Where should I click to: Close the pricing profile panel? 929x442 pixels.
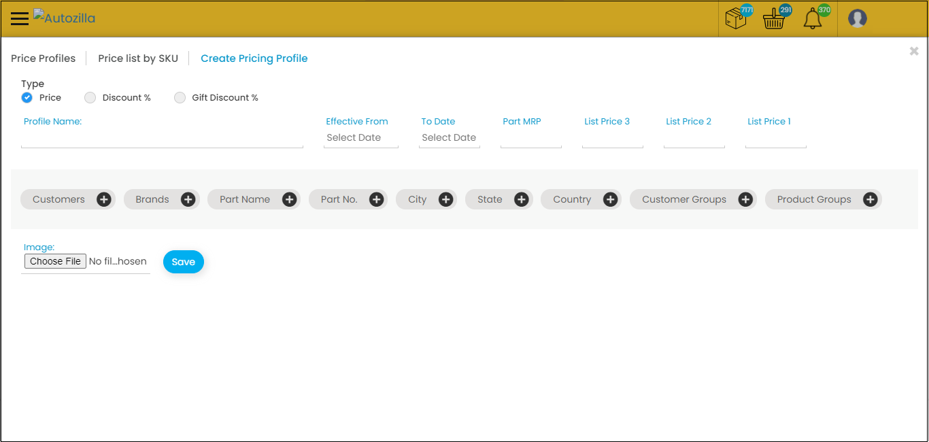pyautogui.click(x=913, y=51)
